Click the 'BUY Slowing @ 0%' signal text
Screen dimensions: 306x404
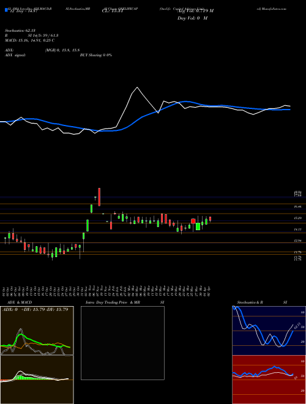pyautogui.click(x=96, y=55)
